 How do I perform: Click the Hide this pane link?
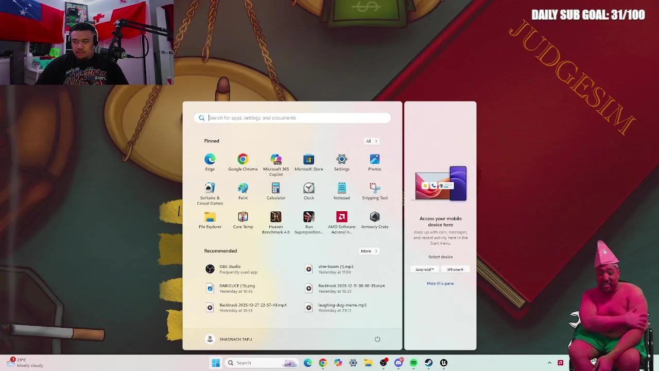[440, 283]
